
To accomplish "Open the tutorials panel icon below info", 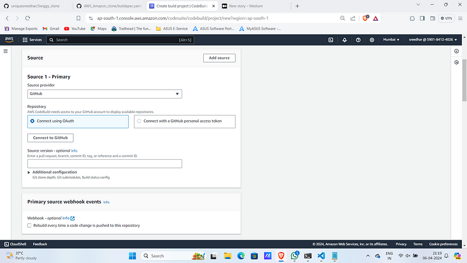I will click(457, 62).
